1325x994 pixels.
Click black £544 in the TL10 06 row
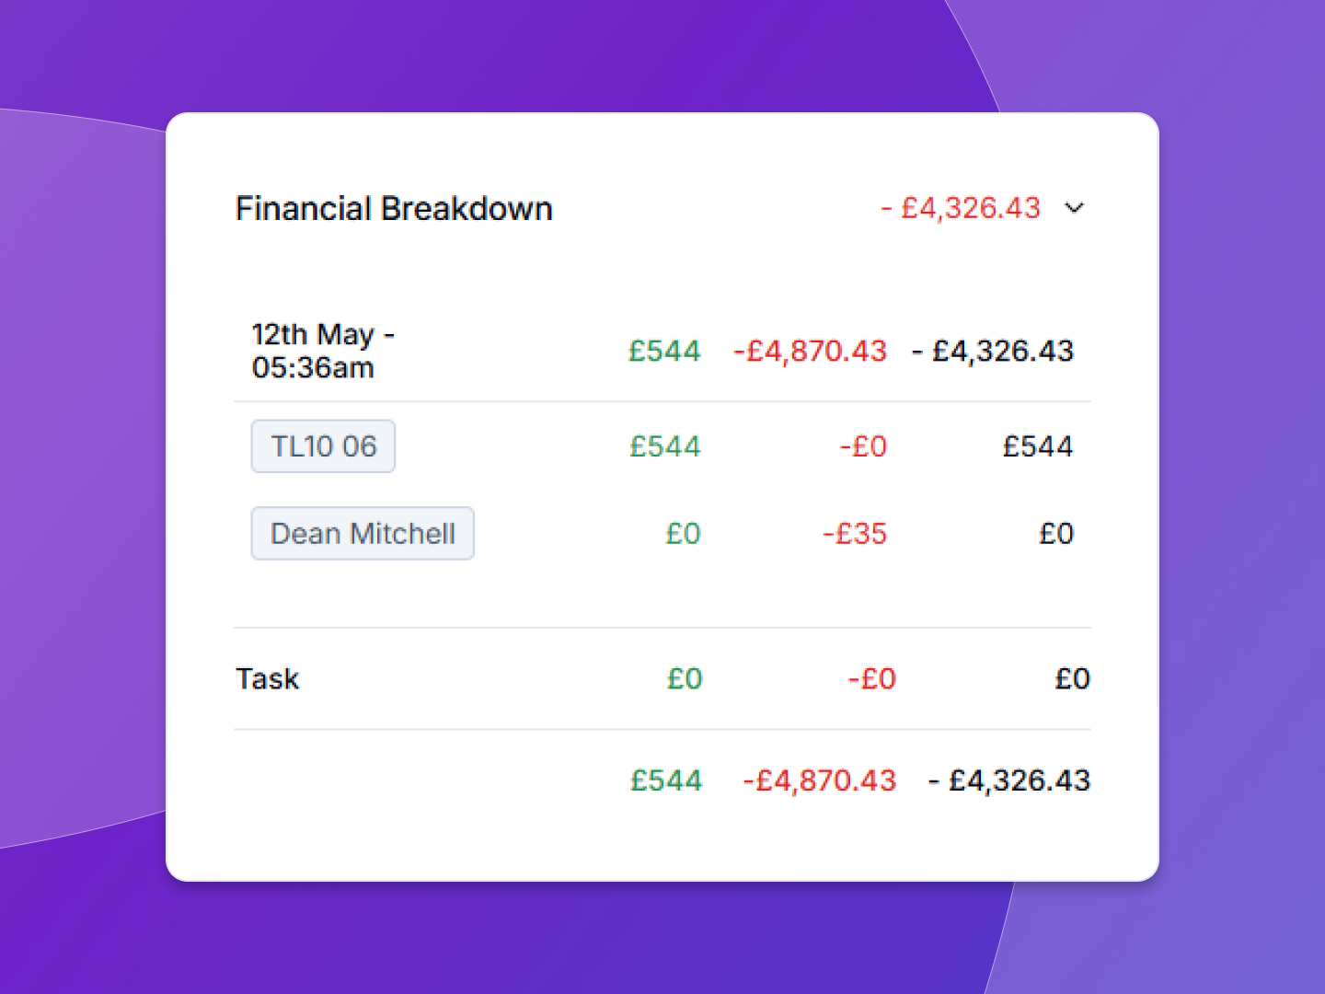pyautogui.click(x=1038, y=446)
